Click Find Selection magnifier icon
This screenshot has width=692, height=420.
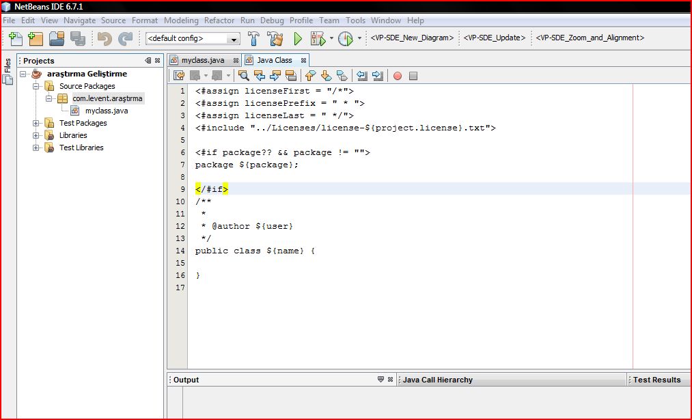coord(243,75)
